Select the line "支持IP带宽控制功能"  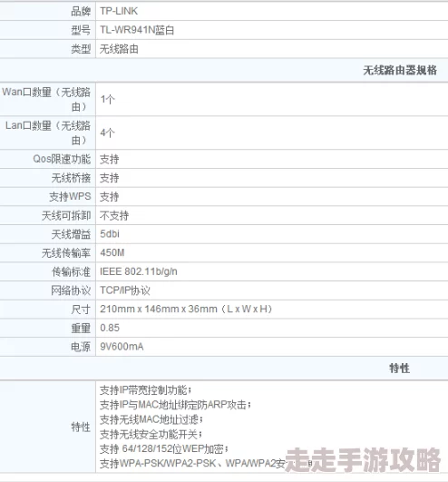click(143, 390)
